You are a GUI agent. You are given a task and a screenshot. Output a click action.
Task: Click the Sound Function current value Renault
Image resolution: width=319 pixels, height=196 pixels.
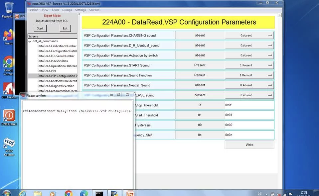200,75
